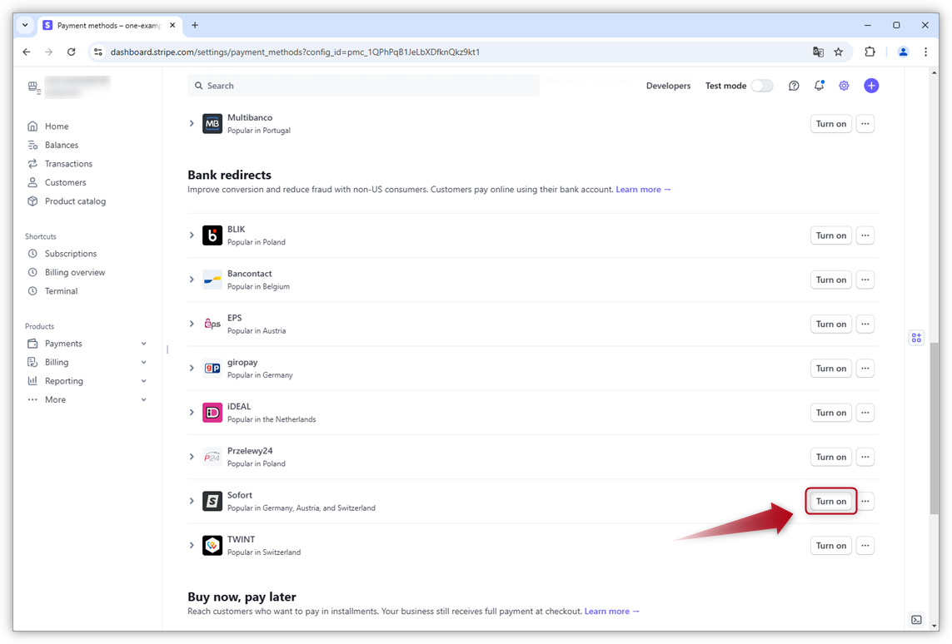Follow Learn more link under Bank redirects

click(x=643, y=190)
